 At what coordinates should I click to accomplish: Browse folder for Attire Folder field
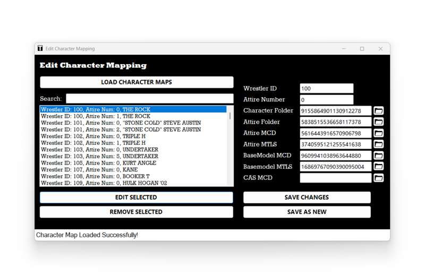tap(379, 122)
